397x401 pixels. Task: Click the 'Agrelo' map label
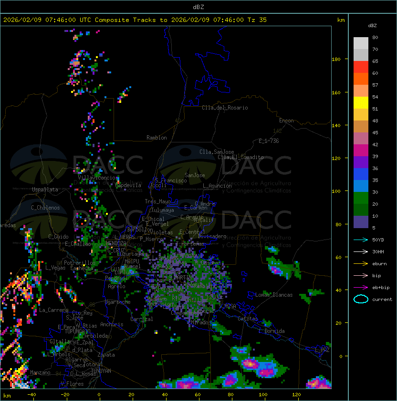[116, 286]
